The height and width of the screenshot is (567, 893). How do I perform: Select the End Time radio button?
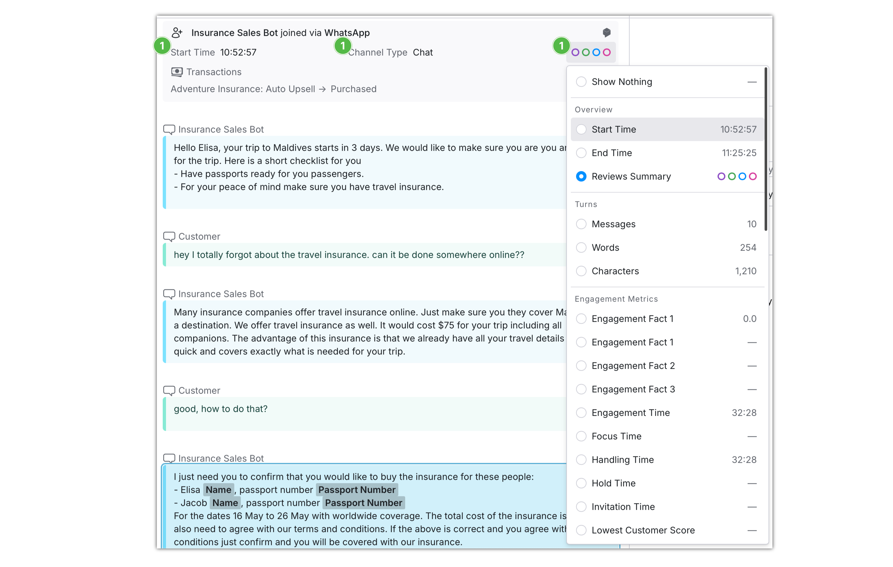pos(581,153)
